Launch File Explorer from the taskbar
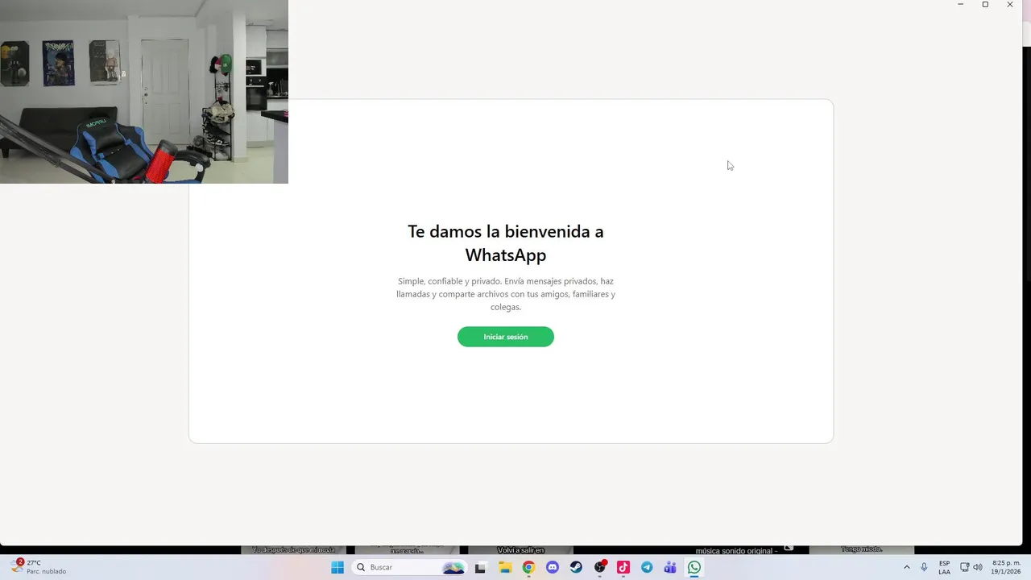This screenshot has width=1031, height=580. 505,567
